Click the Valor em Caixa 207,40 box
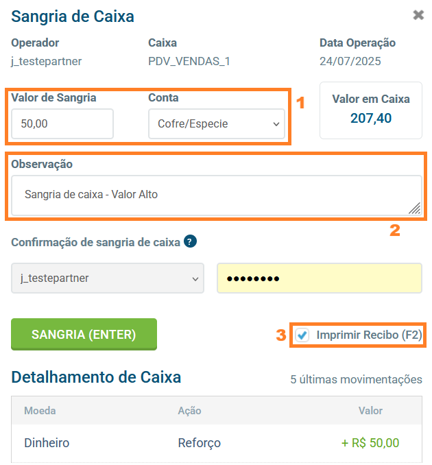This screenshot has height=465, width=432. pyautogui.click(x=371, y=110)
